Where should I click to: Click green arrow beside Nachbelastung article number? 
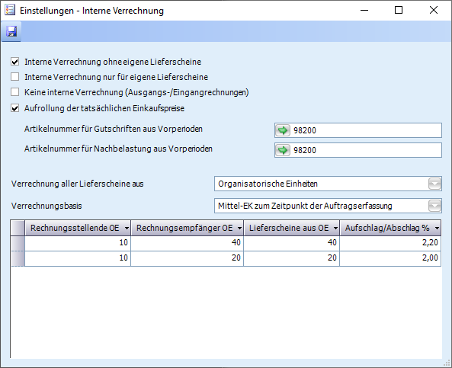coord(283,150)
